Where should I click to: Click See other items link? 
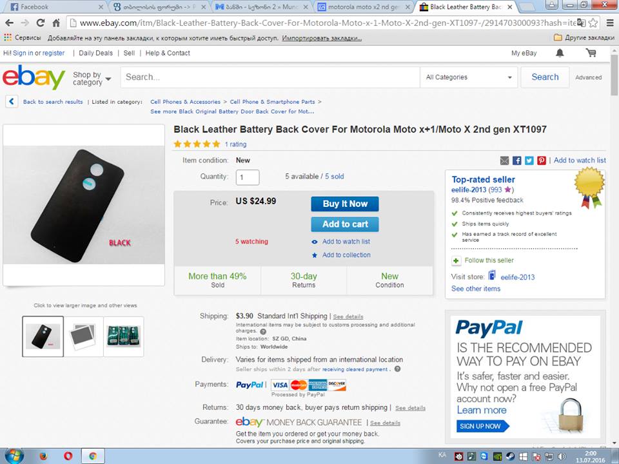pyautogui.click(x=476, y=289)
